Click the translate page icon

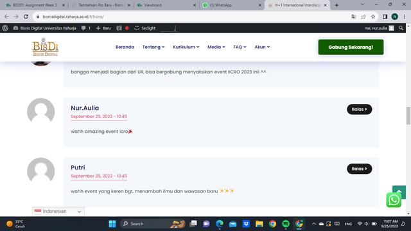click(354, 17)
